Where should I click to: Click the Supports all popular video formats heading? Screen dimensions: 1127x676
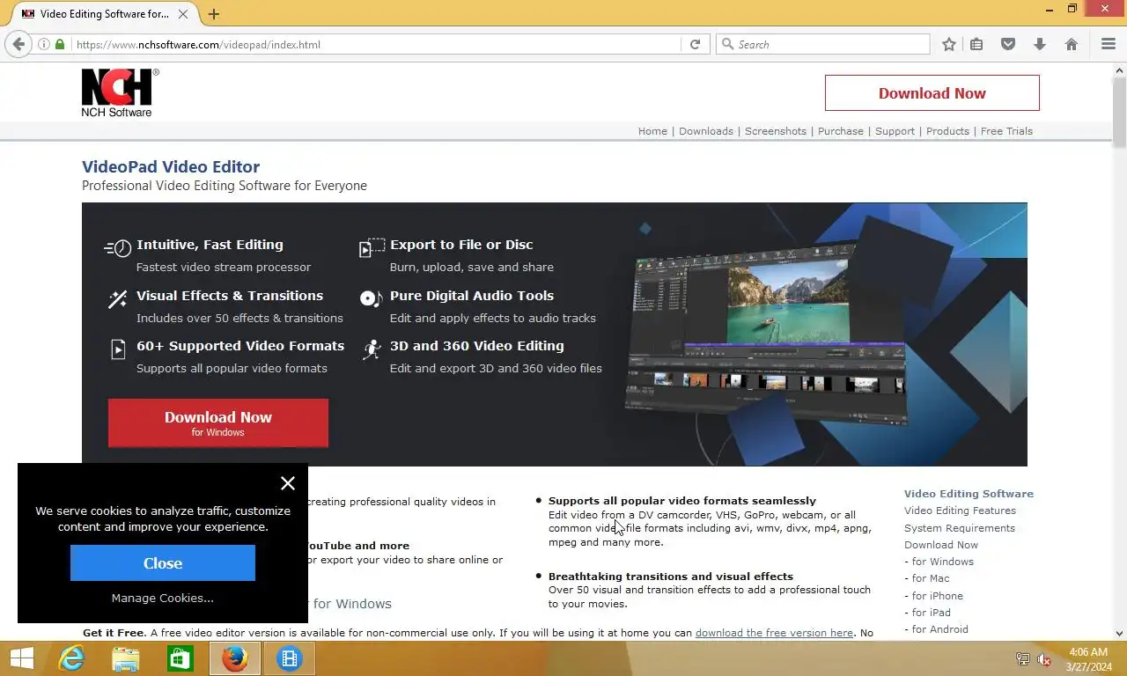click(x=682, y=501)
